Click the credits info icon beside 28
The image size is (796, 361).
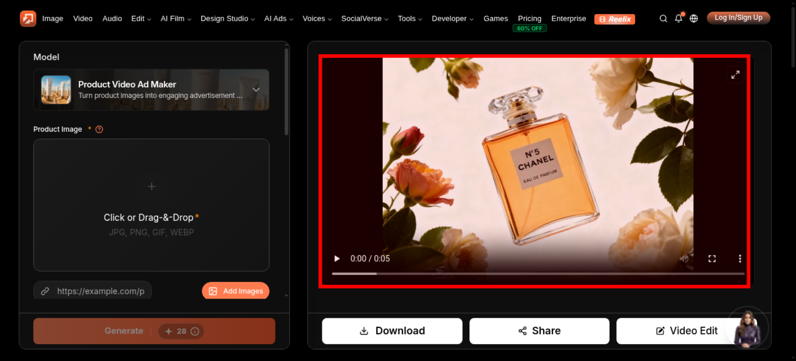(195, 331)
